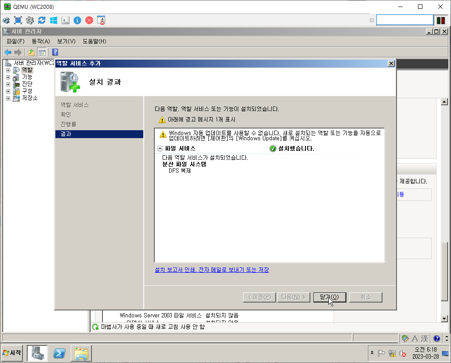This screenshot has height=363, width=451.
Task: Click the Show Desktop button by the clock
Action: pos(445,353)
